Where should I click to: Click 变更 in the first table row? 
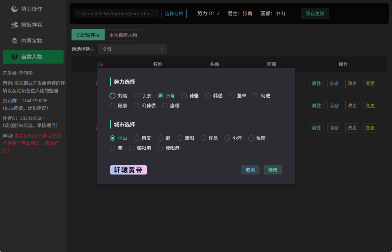(x=370, y=83)
